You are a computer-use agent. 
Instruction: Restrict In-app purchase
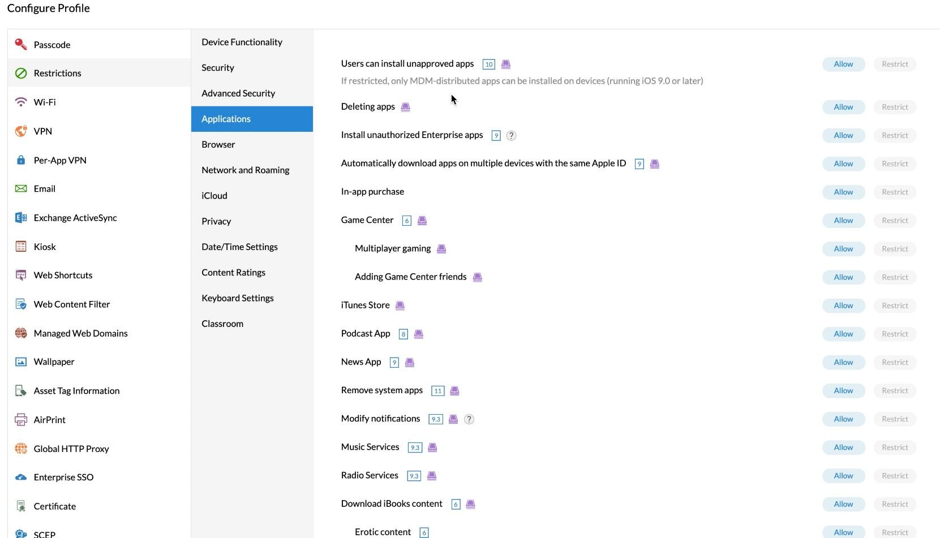tap(895, 192)
